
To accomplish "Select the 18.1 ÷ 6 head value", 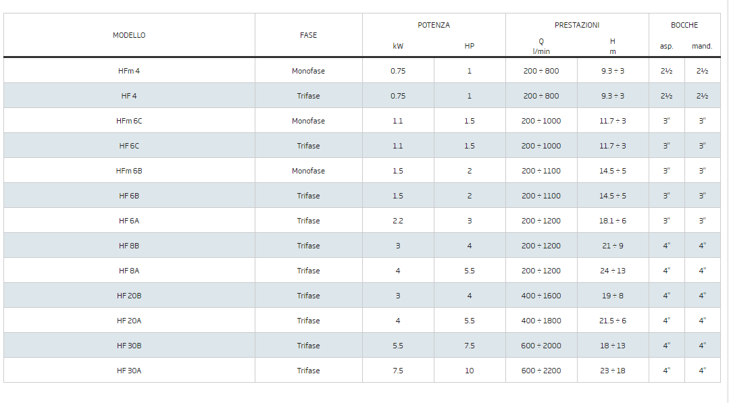I will pos(613,221).
